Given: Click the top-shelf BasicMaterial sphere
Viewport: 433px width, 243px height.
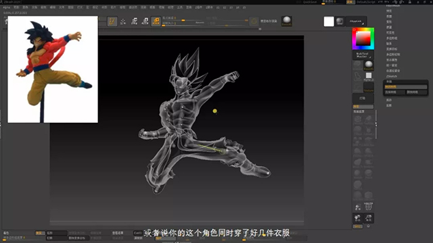Looking at the screenshot, I should tap(287, 21).
